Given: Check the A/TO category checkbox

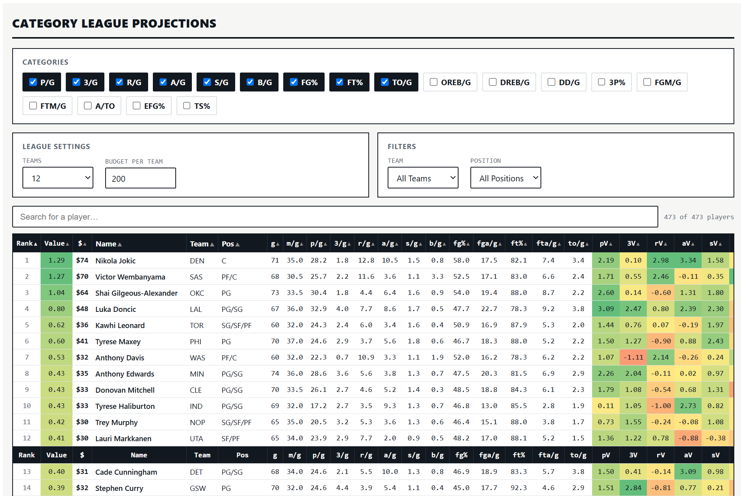Looking at the screenshot, I should click(x=88, y=106).
